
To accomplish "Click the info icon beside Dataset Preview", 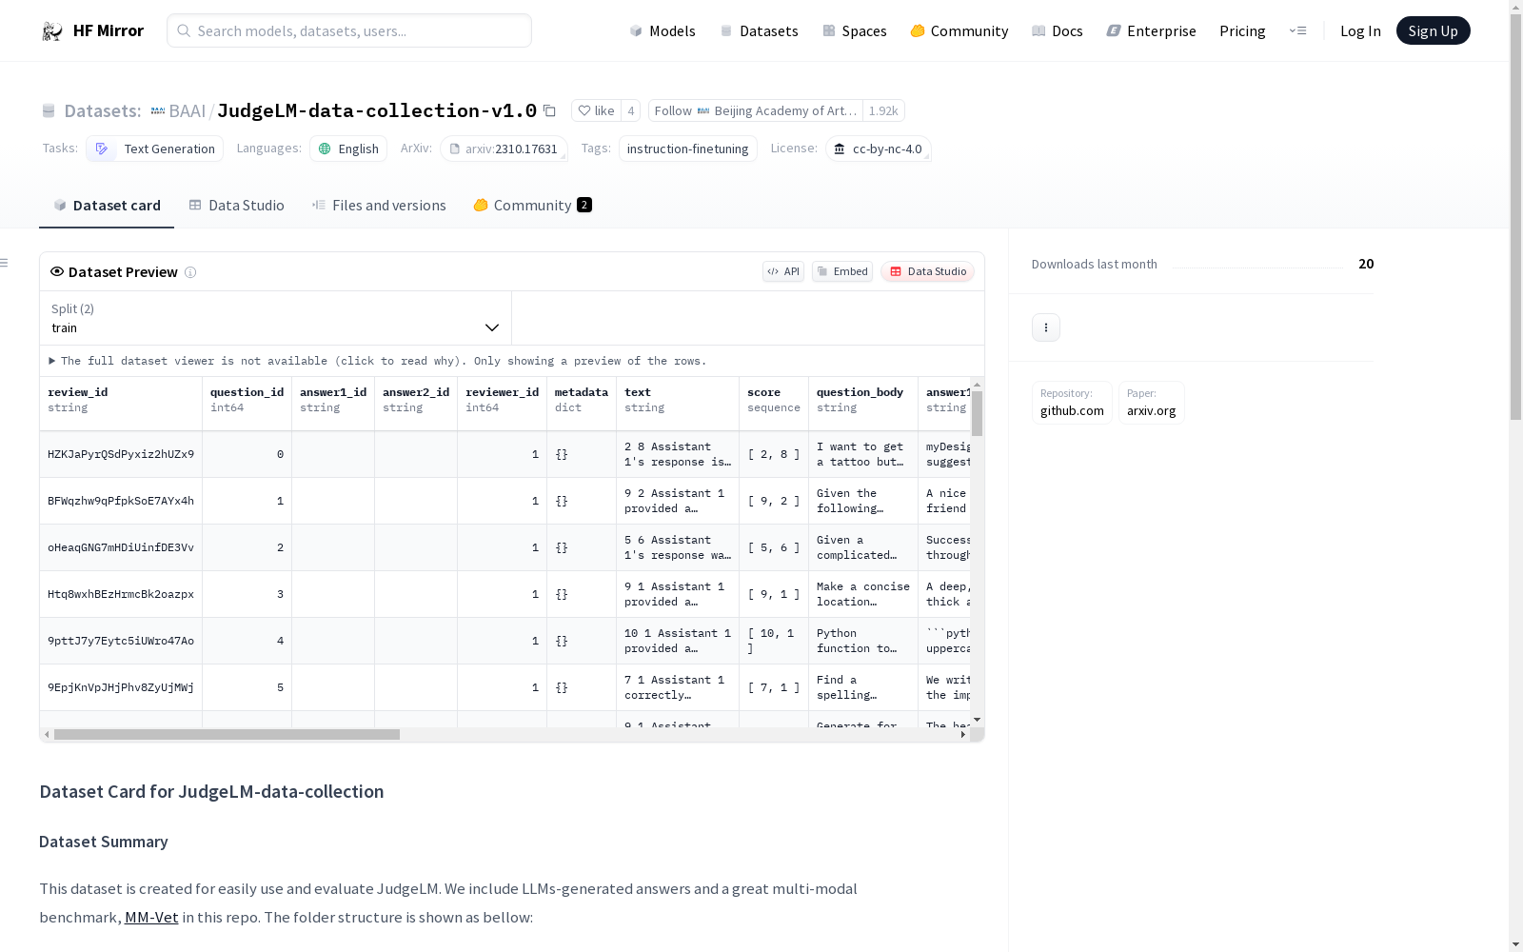I will coord(190,272).
